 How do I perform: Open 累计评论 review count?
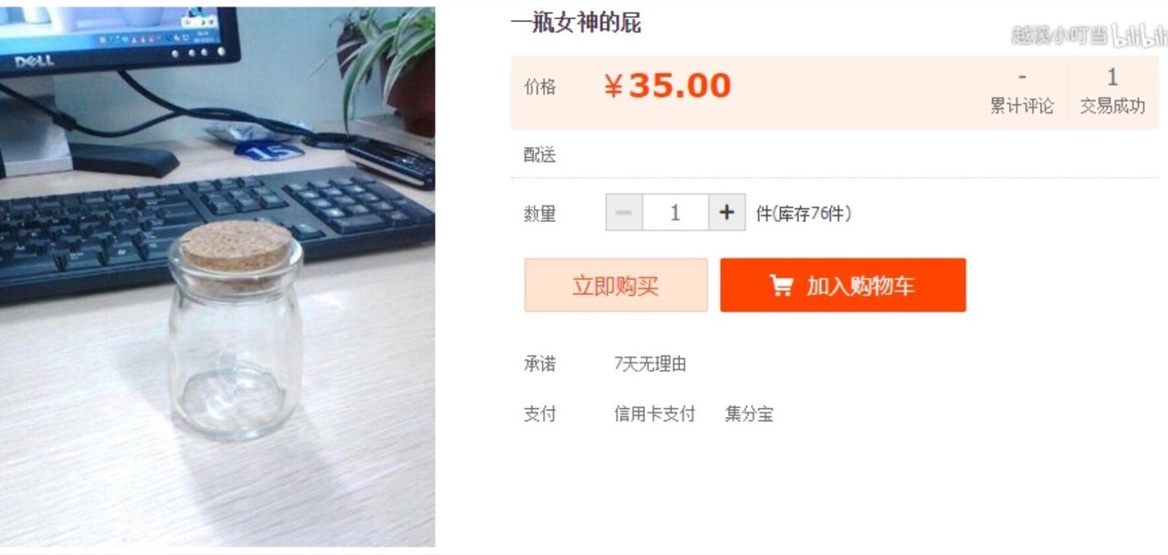1022,92
